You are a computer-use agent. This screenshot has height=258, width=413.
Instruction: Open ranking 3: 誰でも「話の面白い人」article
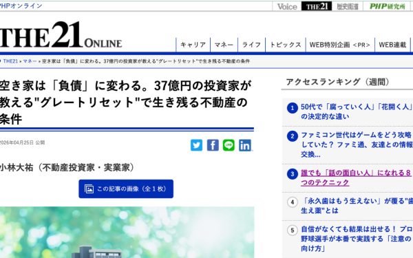(x=356, y=178)
